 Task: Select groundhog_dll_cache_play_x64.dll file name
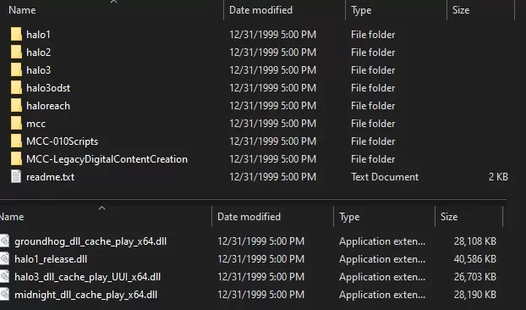(90, 241)
